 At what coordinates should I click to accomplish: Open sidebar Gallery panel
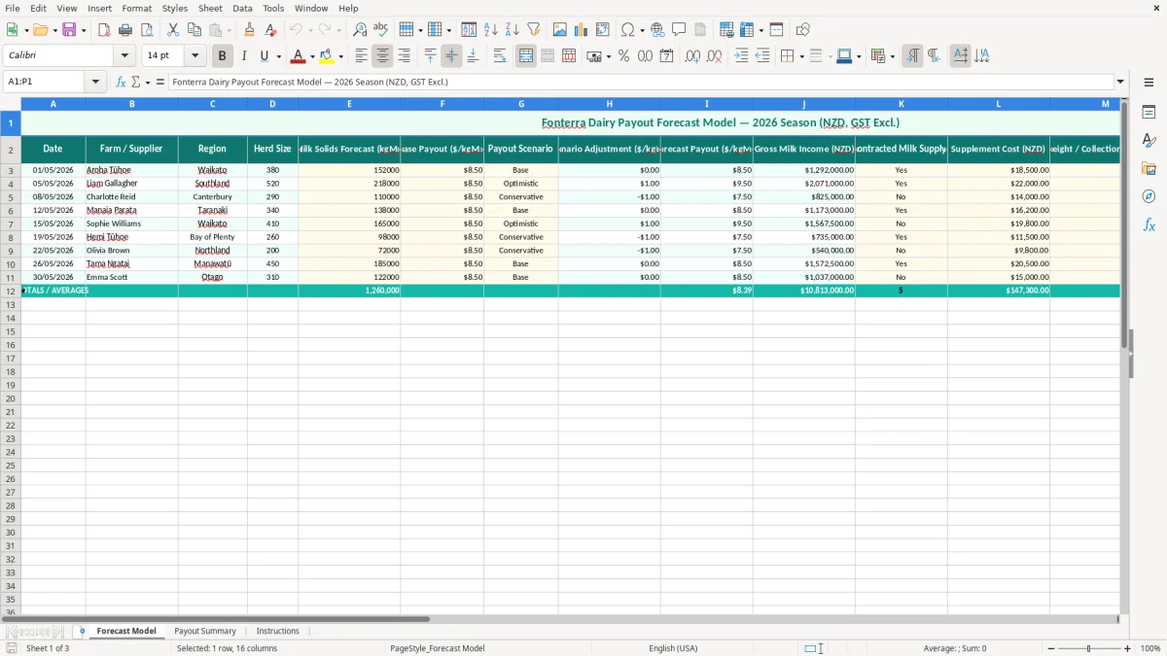point(1149,169)
